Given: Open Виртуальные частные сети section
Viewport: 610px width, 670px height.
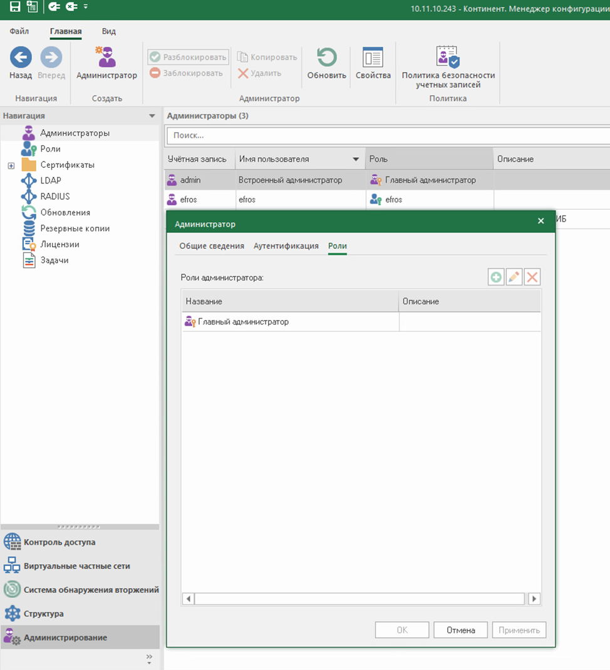Looking at the screenshot, I should pos(80,565).
